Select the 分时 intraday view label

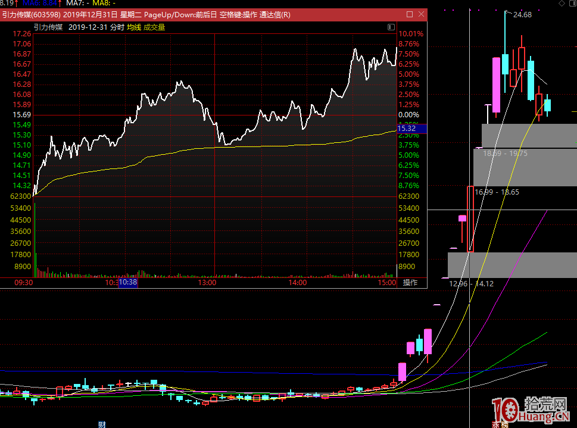tap(117, 27)
